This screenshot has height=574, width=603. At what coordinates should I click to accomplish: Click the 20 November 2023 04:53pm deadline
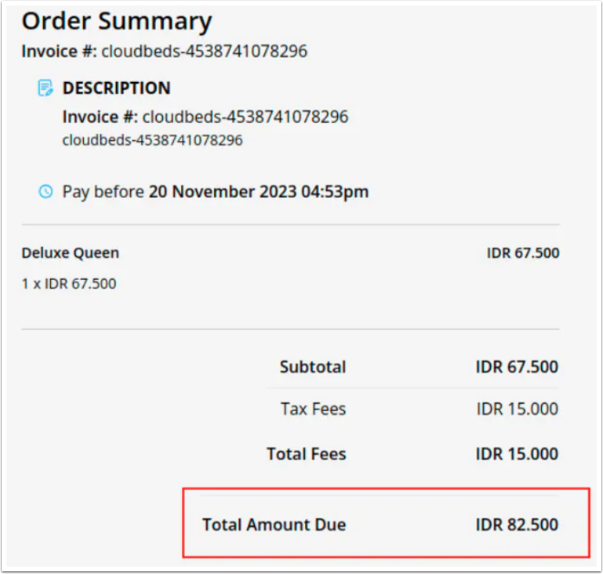point(259,192)
